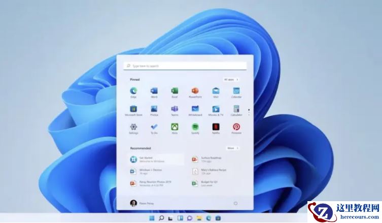Open Search from the taskbar

click(x=161, y=218)
